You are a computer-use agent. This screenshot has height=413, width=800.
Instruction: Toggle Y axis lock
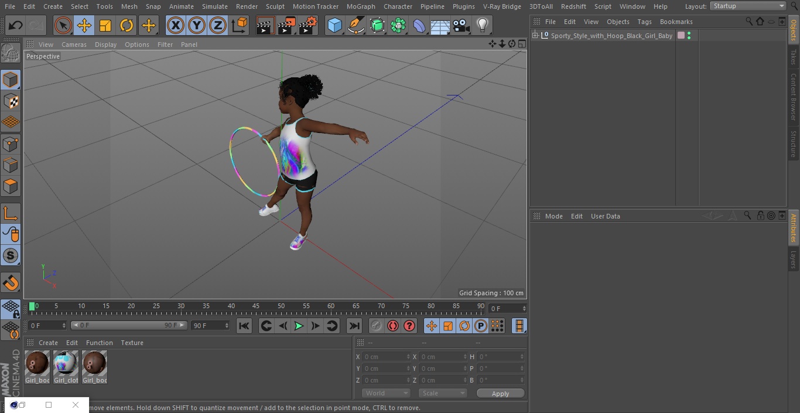(197, 25)
